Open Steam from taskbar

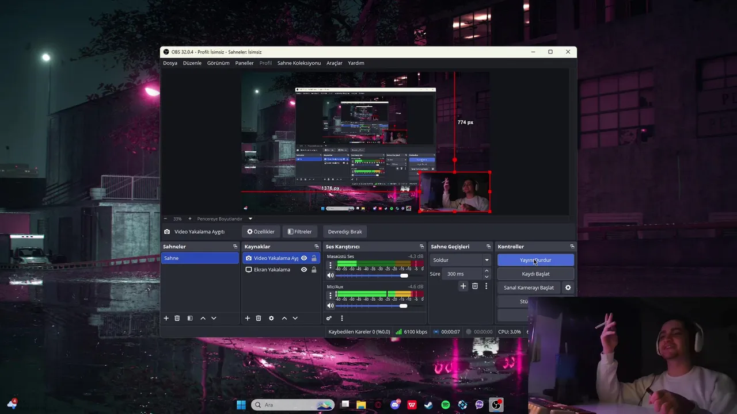[428, 405]
